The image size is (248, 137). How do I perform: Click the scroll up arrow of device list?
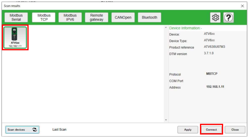pyautogui.click(x=166, y=28)
